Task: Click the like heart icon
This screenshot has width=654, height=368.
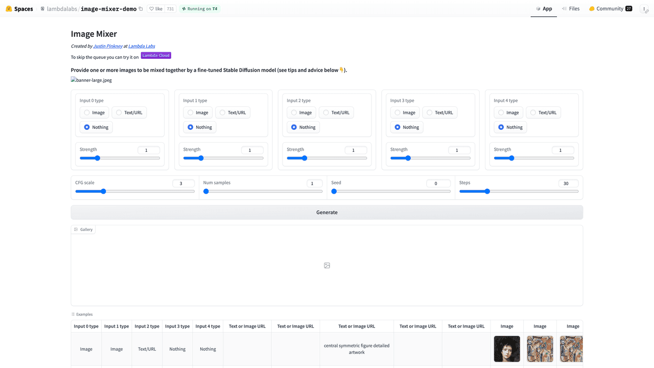Action: coord(151,9)
